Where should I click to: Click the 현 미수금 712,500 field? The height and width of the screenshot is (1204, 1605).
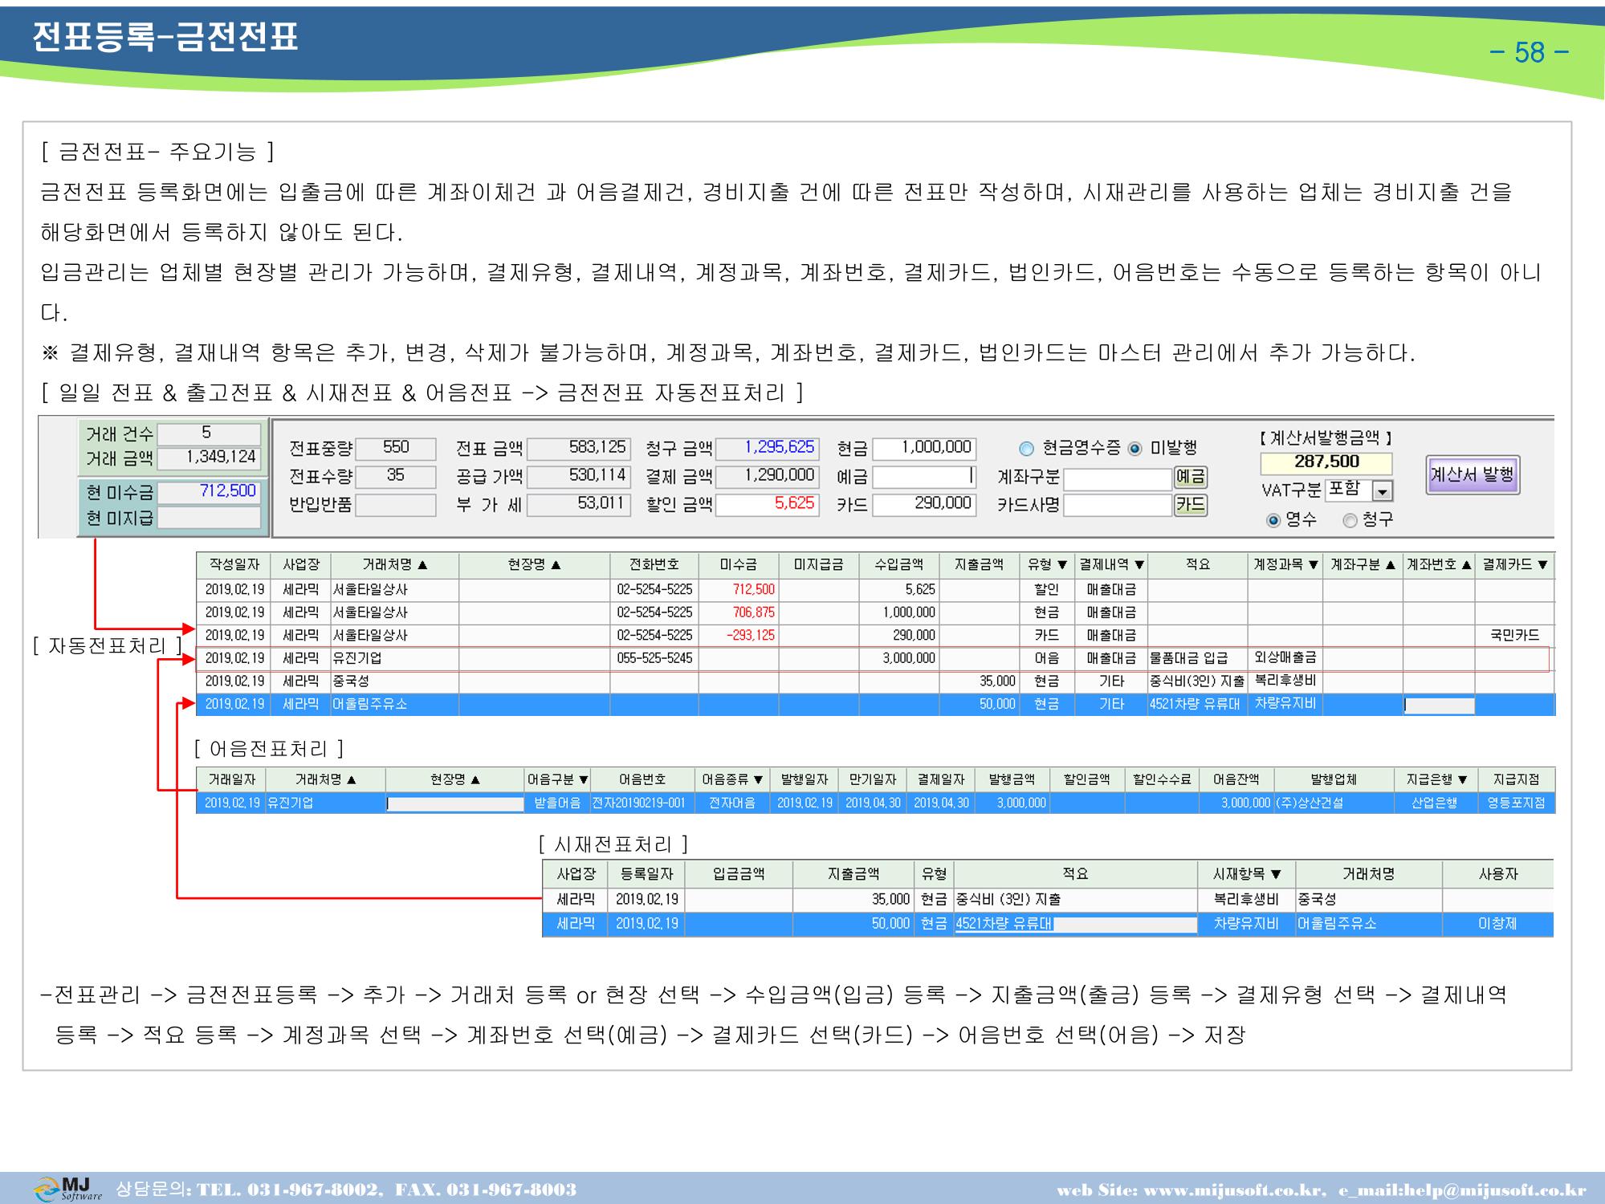point(209,491)
